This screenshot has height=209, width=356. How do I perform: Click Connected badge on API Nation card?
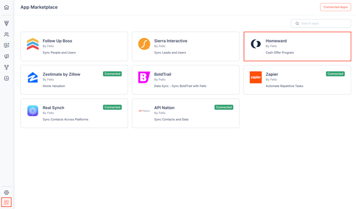(224, 107)
